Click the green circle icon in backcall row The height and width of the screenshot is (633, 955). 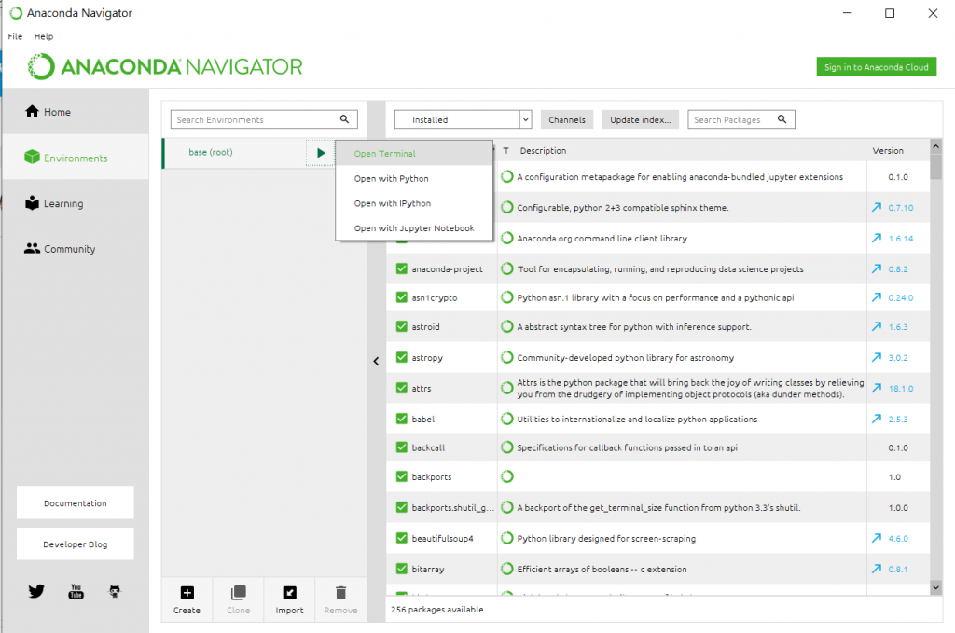coord(506,447)
